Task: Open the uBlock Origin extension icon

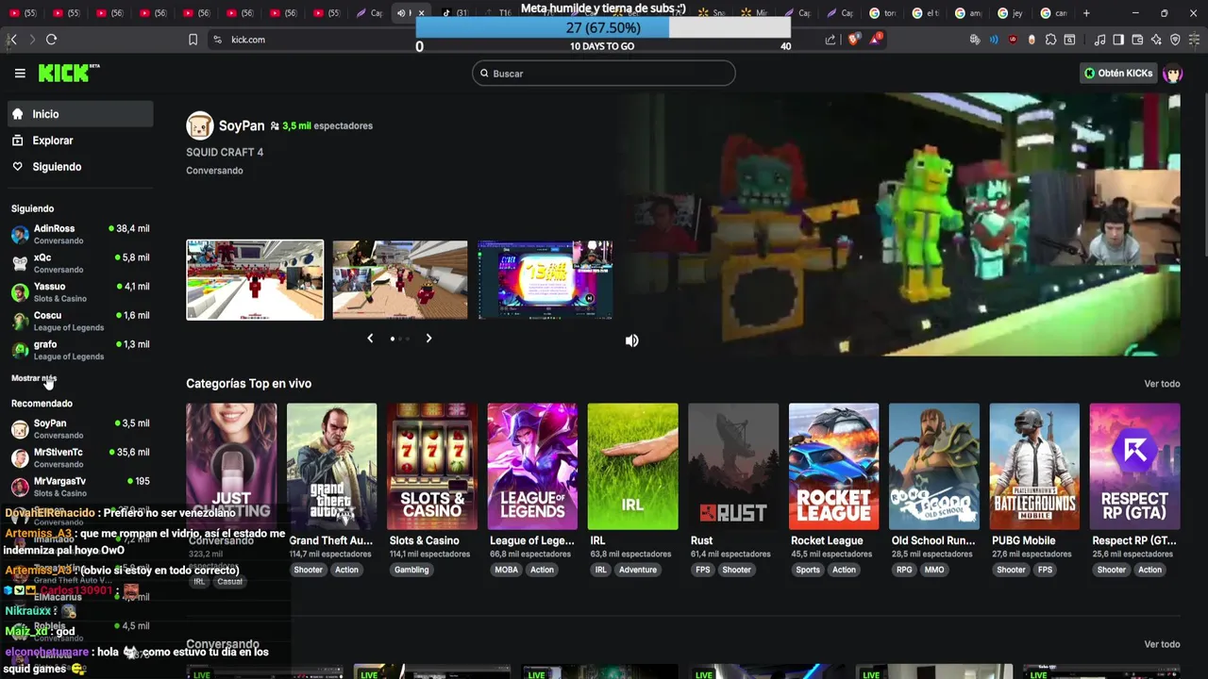Action: click(1013, 40)
